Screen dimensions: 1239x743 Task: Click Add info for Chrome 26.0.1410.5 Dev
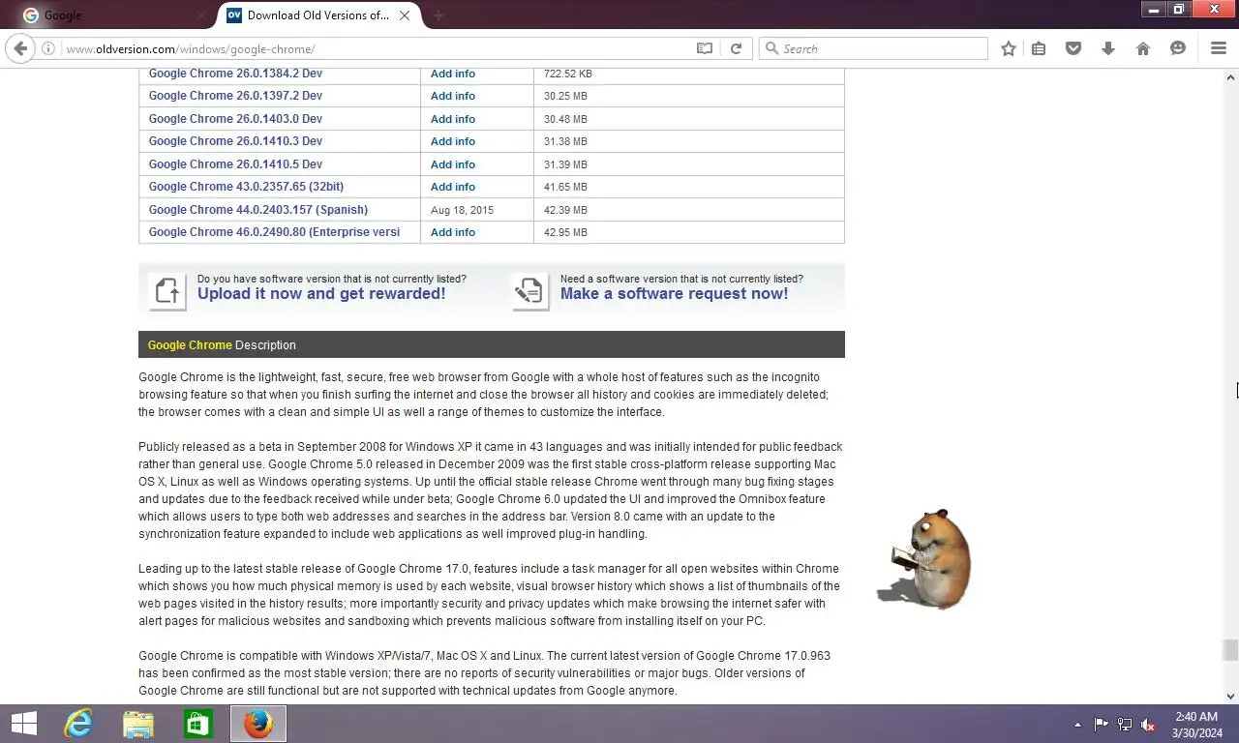(x=453, y=164)
